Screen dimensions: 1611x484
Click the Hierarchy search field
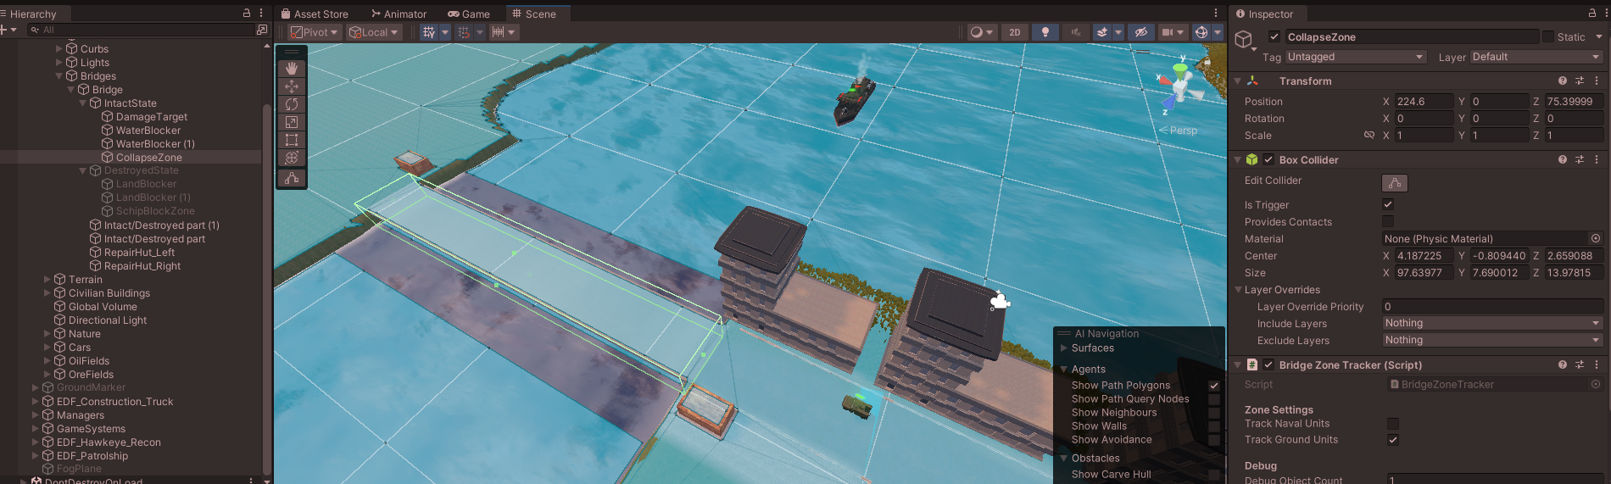pyautogui.click(x=142, y=30)
